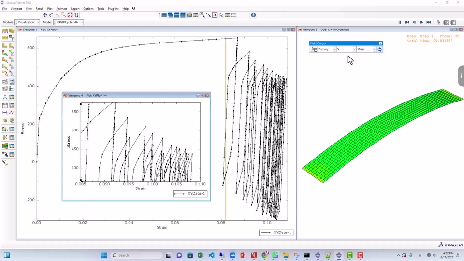Click the context Help pointer icon

point(133,9)
